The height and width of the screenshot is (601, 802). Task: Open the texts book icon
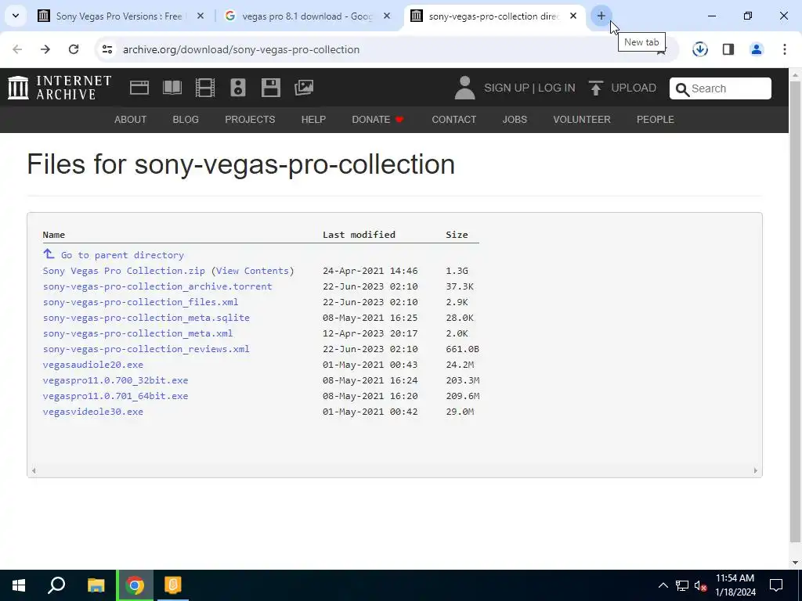172,88
